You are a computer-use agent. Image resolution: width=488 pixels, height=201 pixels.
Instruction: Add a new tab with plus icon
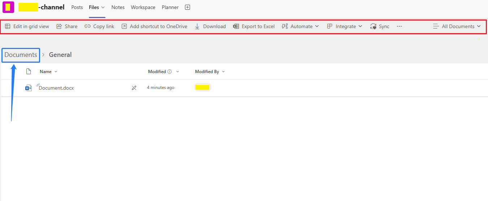coord(187,7)
